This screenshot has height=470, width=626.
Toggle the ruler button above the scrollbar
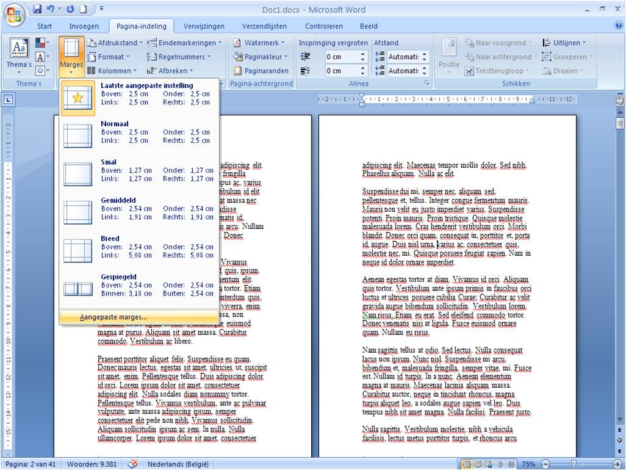(620, 99)
